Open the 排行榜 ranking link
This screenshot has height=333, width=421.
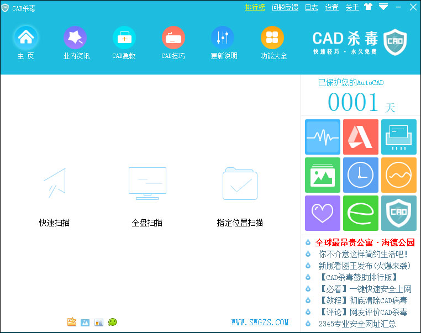[x=255, y=7]
